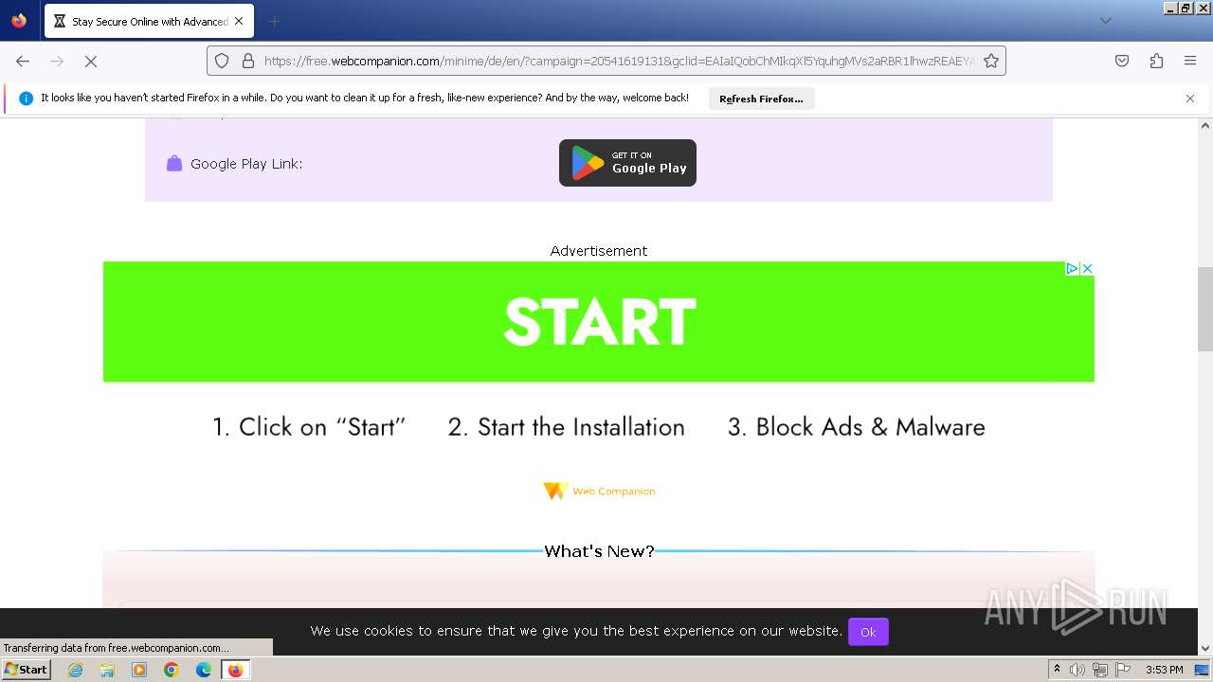Show hidden system tray icons
The image size is (1213, 682).
point(1057,670)
